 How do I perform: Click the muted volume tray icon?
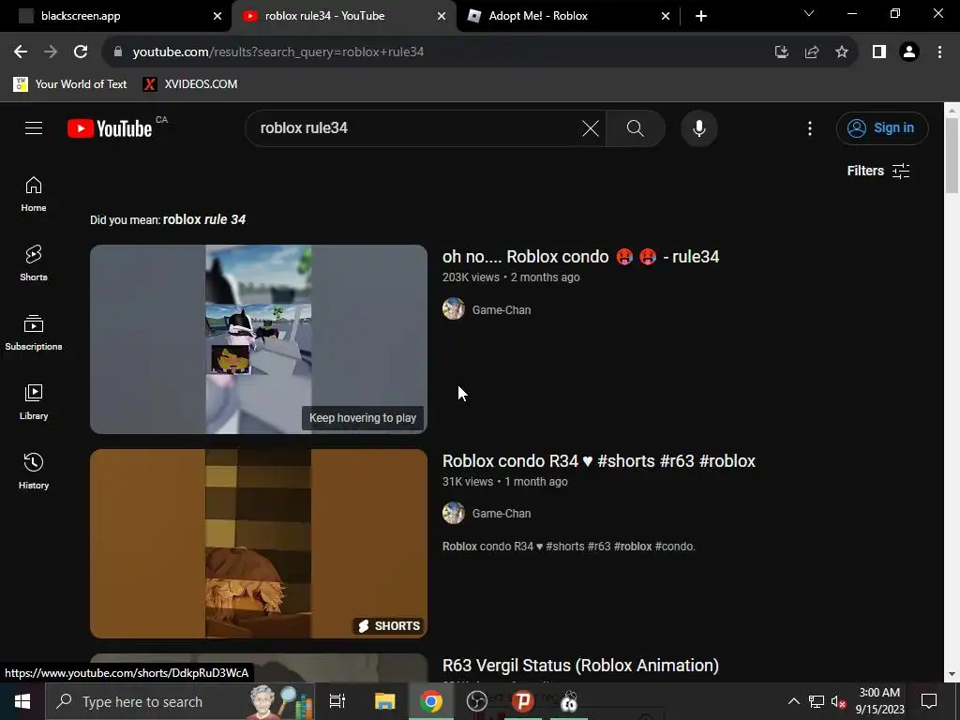(839, 701)
